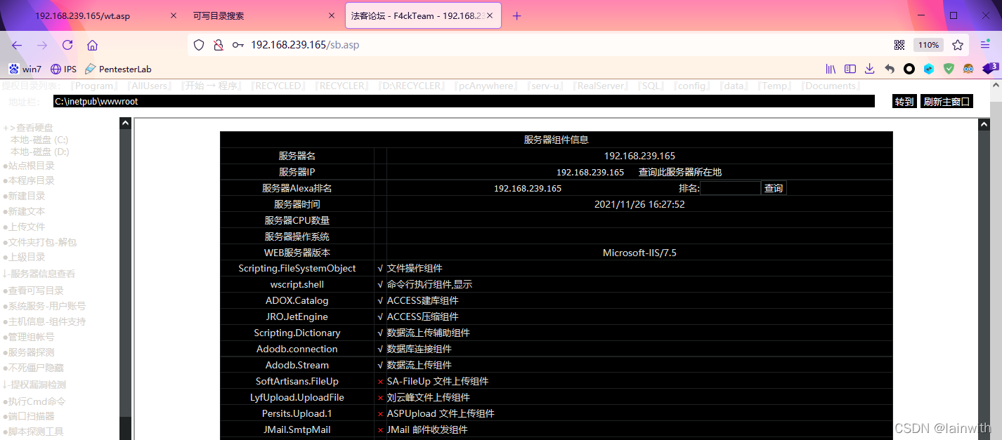1002x440 pixels.
Task: Open 查看可写目录
Action: [x=33, y=291]
